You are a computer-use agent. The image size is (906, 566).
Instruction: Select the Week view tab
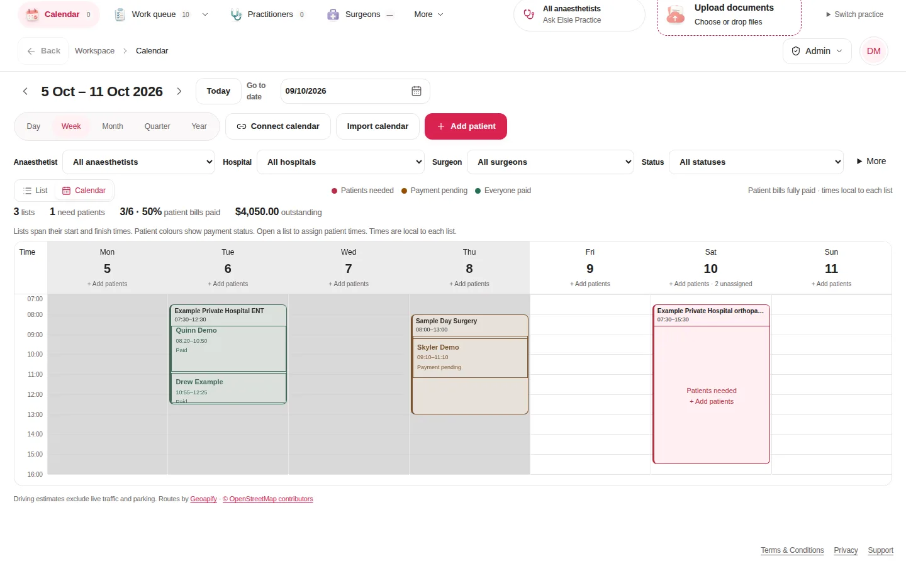[71, 126]
